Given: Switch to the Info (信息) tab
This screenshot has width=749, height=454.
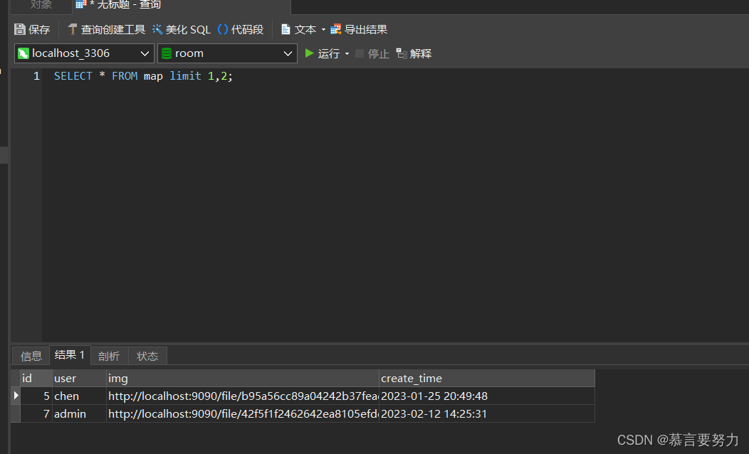Looking at the screenshot, I should [x=31, y=356].
